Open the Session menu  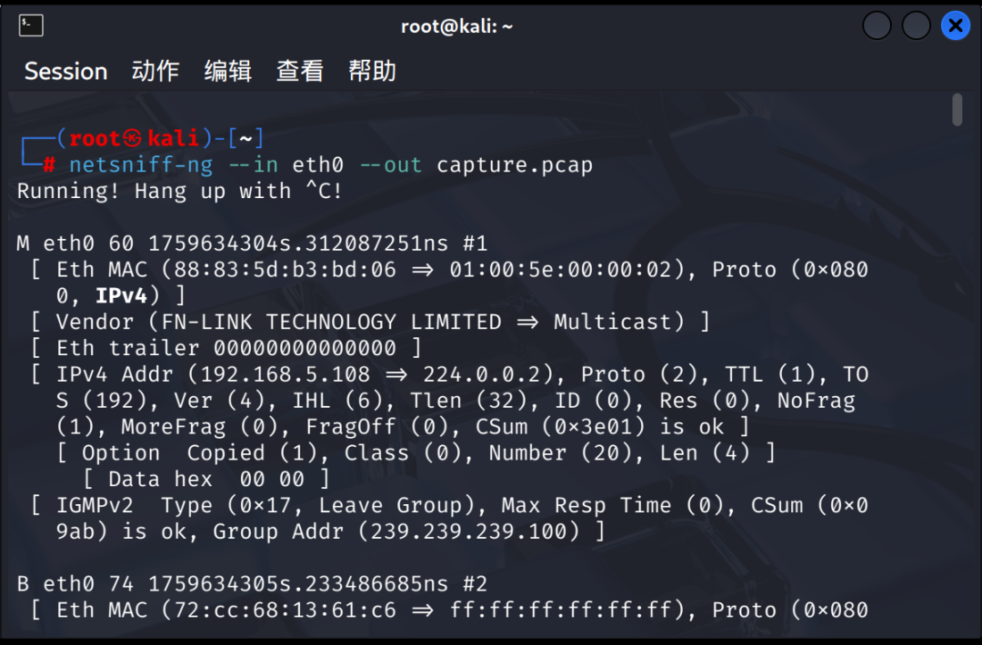pyautogui.click(x=65, y=72)
